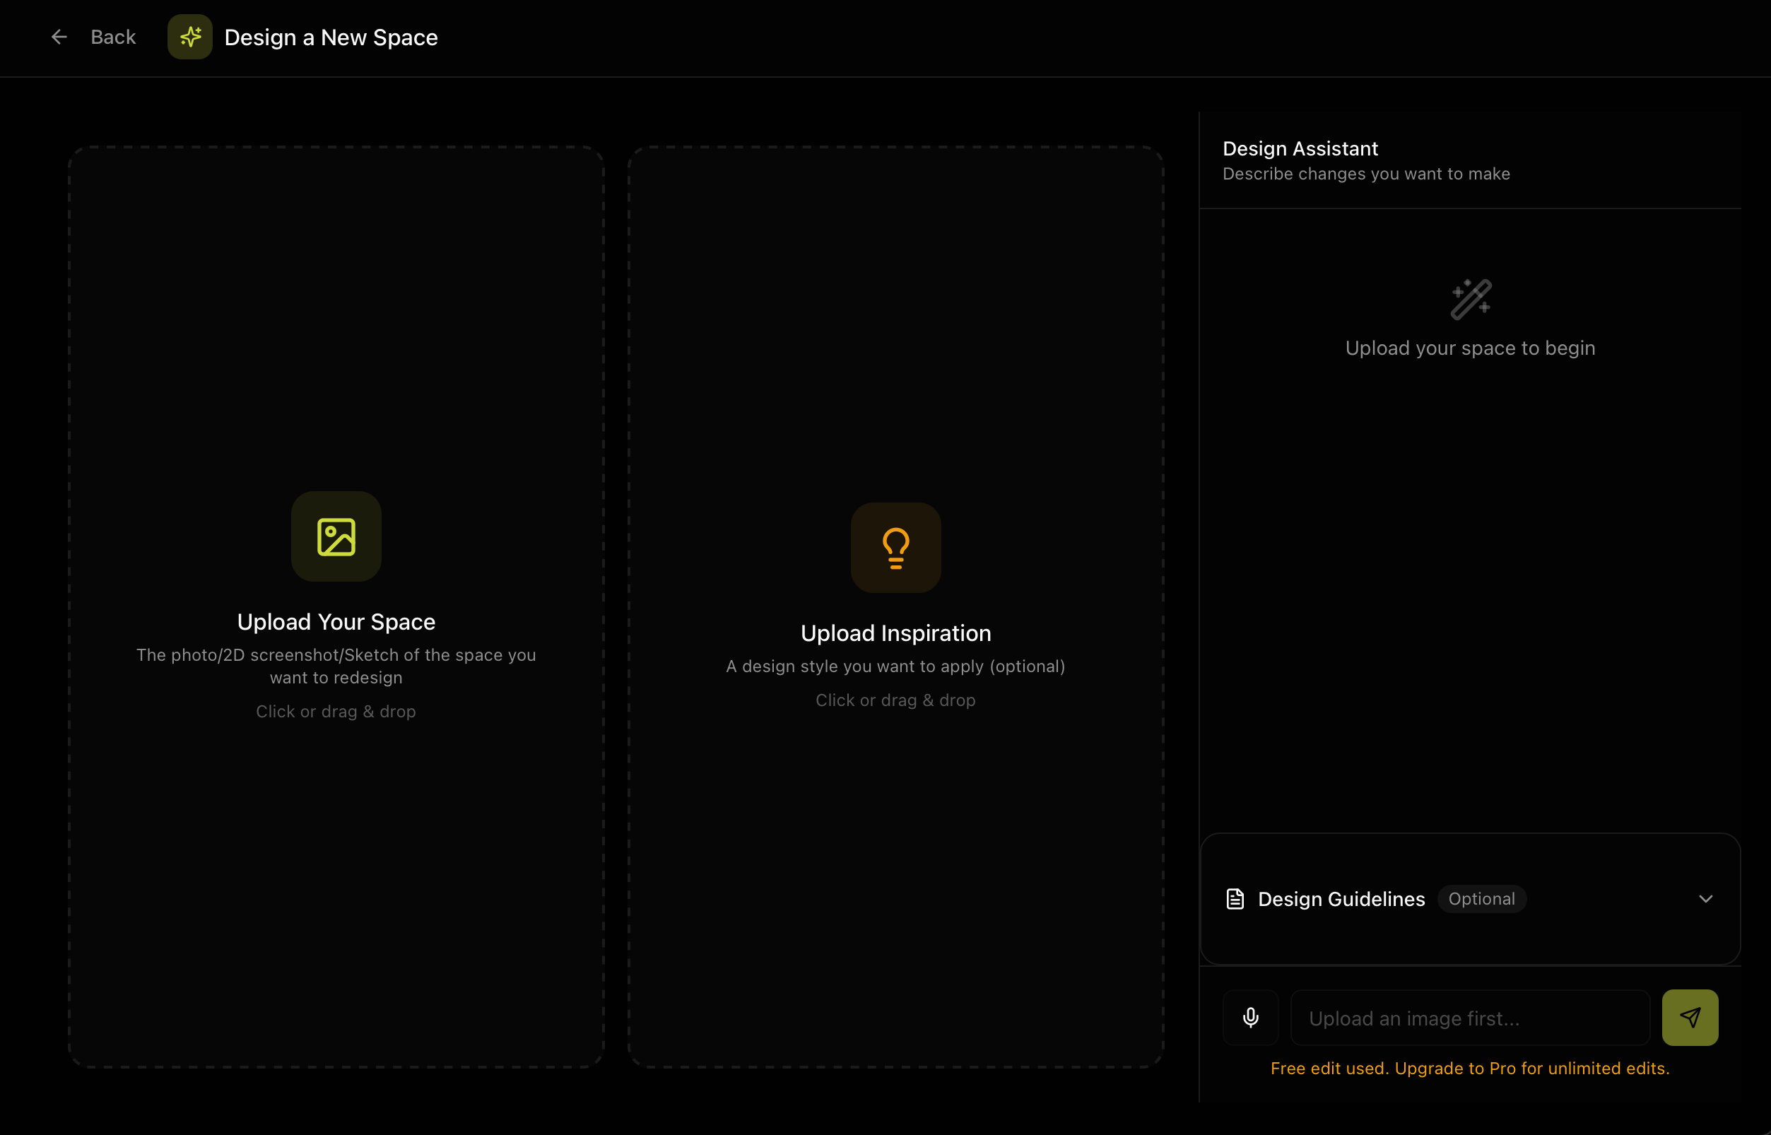Click the image icon in Upload Your Space

(336, 536)
